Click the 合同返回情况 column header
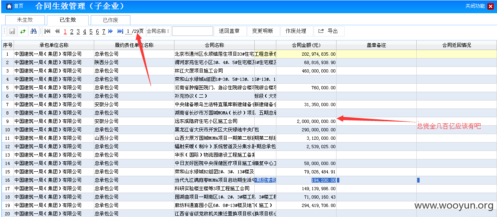Viewport: 497px width, 217px height. pos(456,45)
